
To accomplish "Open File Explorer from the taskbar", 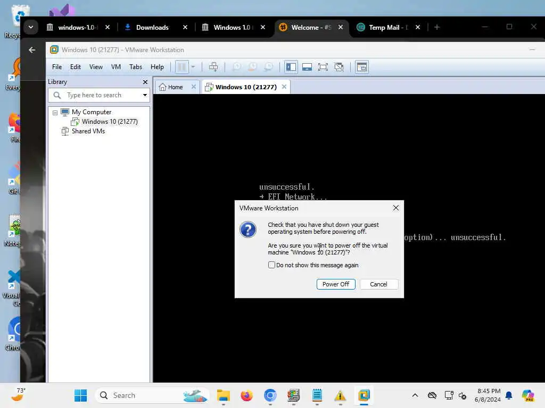I will tap(223, 395).
